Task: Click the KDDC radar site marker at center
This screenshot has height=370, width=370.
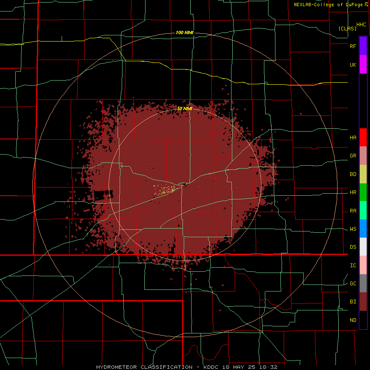Action: 185,185
